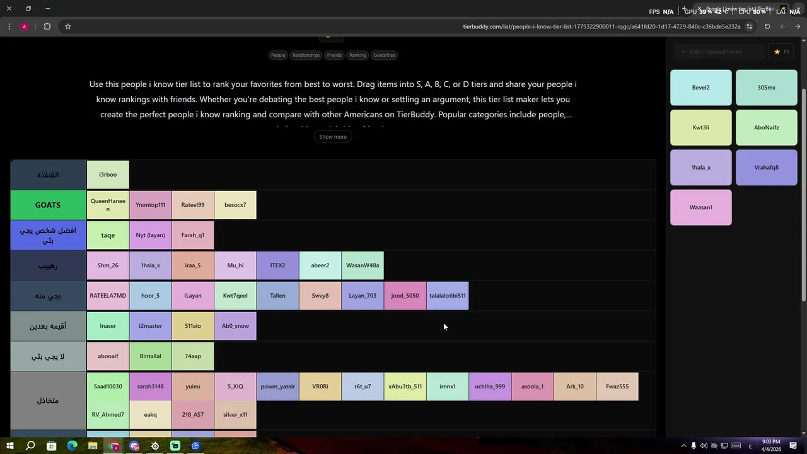Click item i3rboo in top tier

point(108,175)
